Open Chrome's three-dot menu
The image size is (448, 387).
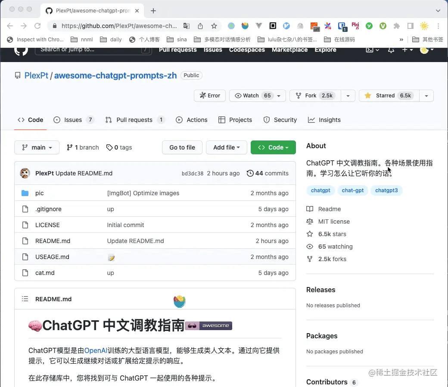438,26
